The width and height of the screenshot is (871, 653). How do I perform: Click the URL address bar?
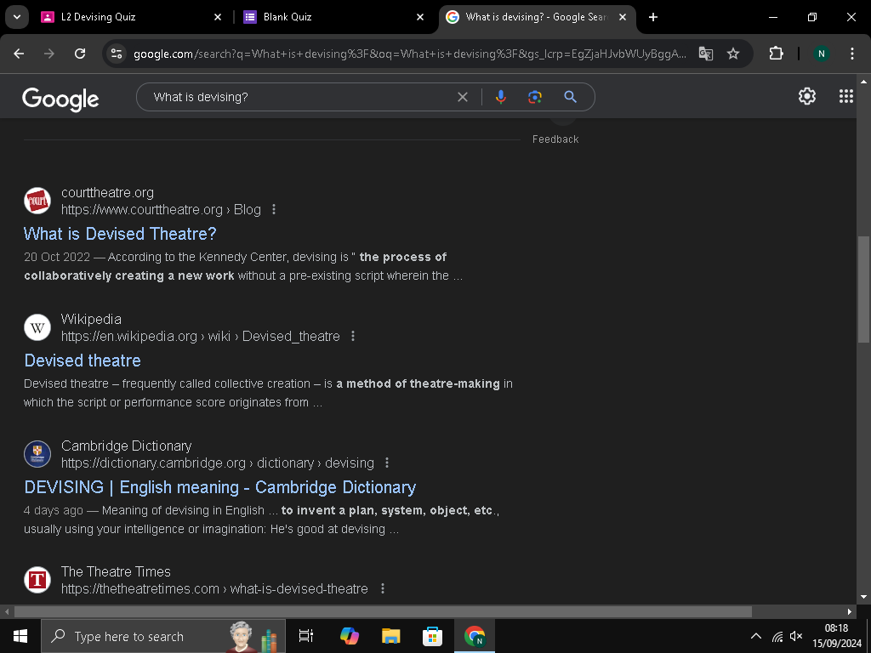coord(410,54)
